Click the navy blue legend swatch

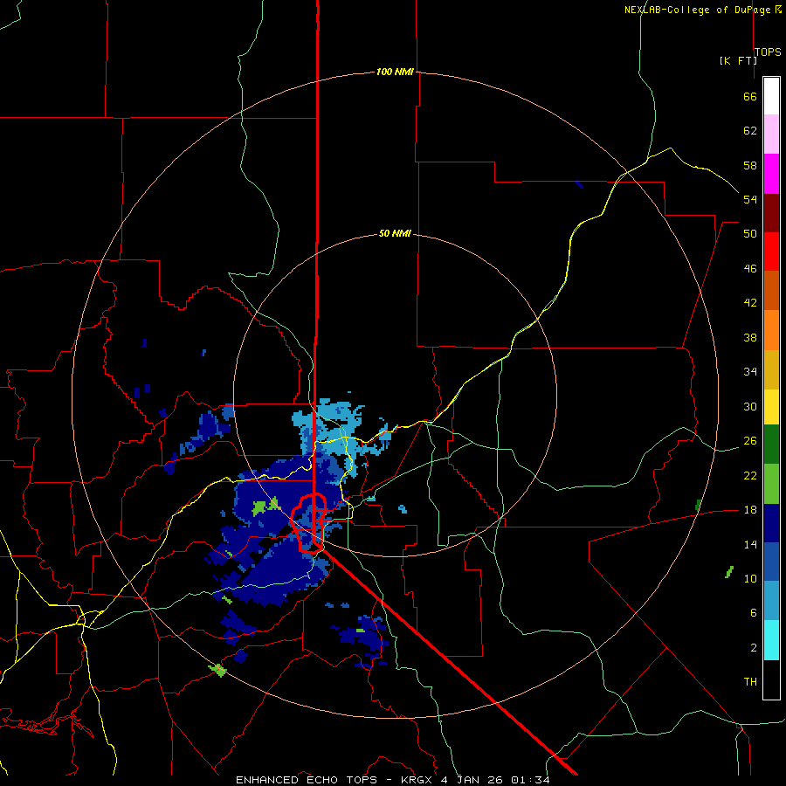click(771, 523)
